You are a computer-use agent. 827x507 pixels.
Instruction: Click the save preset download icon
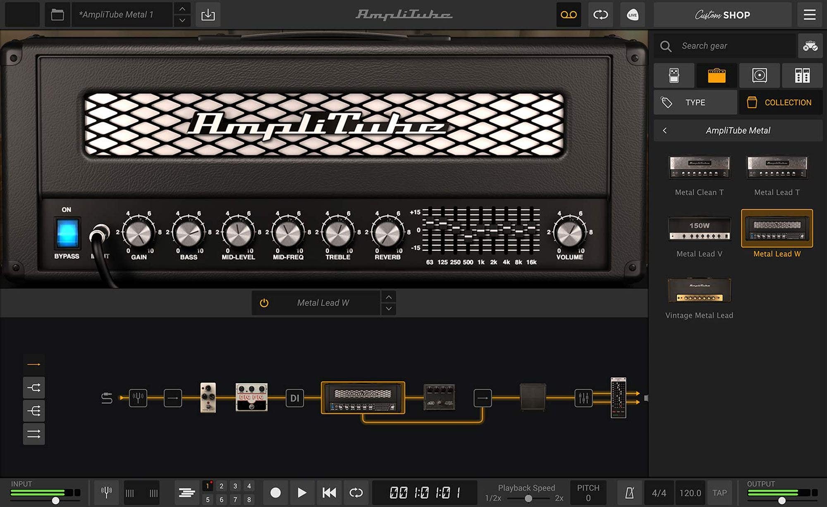click(x=208, y=15)
